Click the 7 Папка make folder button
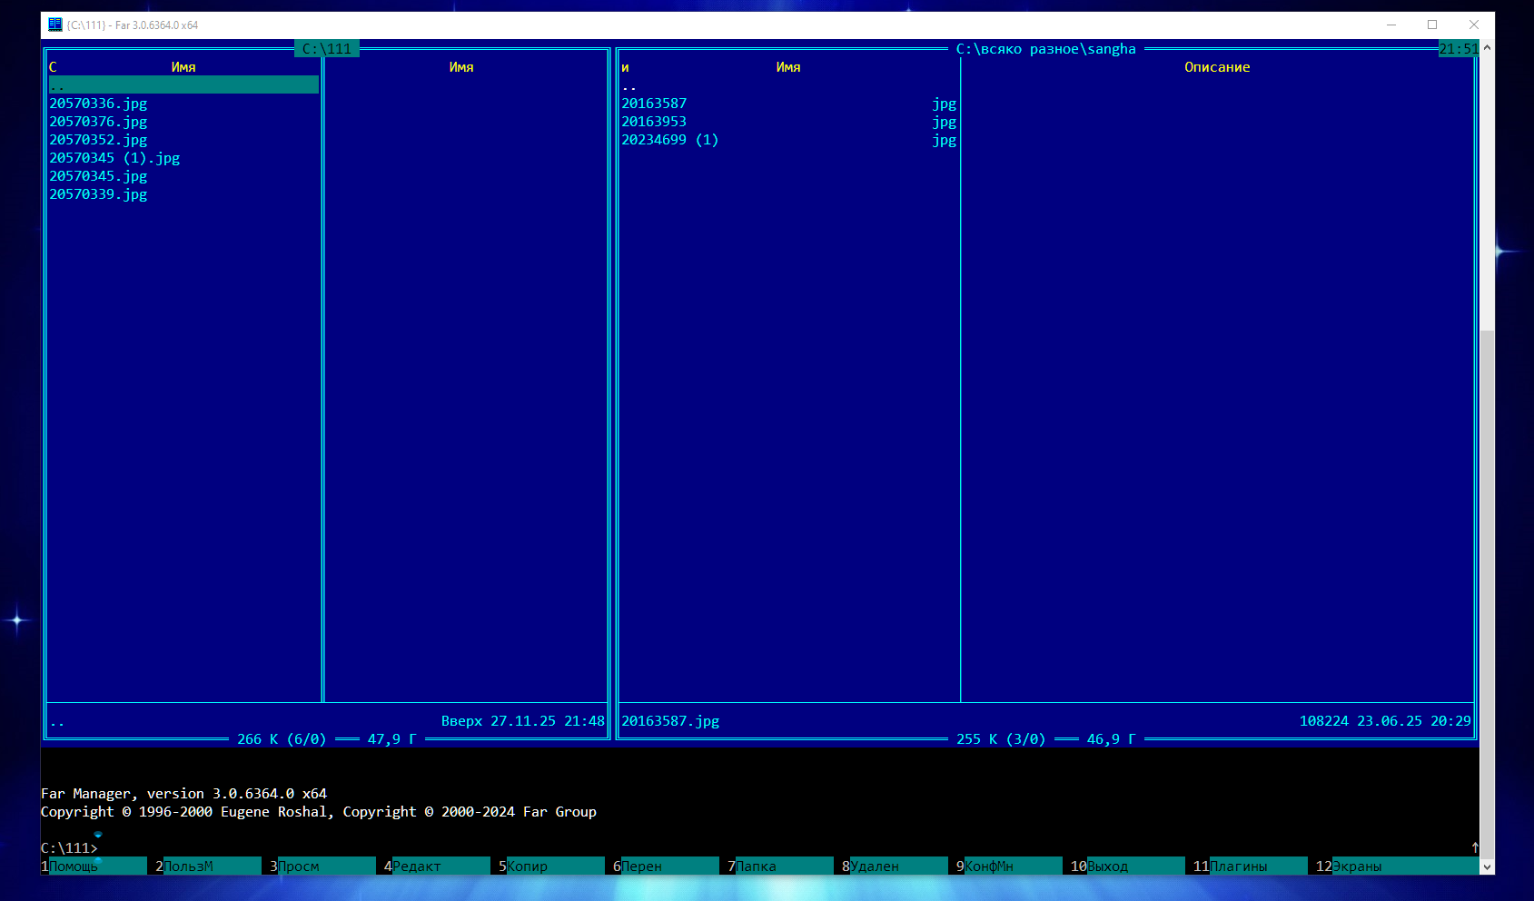The width and height of the screenshot is (1534, 901). pyautogui.click(x=780, y=866)
